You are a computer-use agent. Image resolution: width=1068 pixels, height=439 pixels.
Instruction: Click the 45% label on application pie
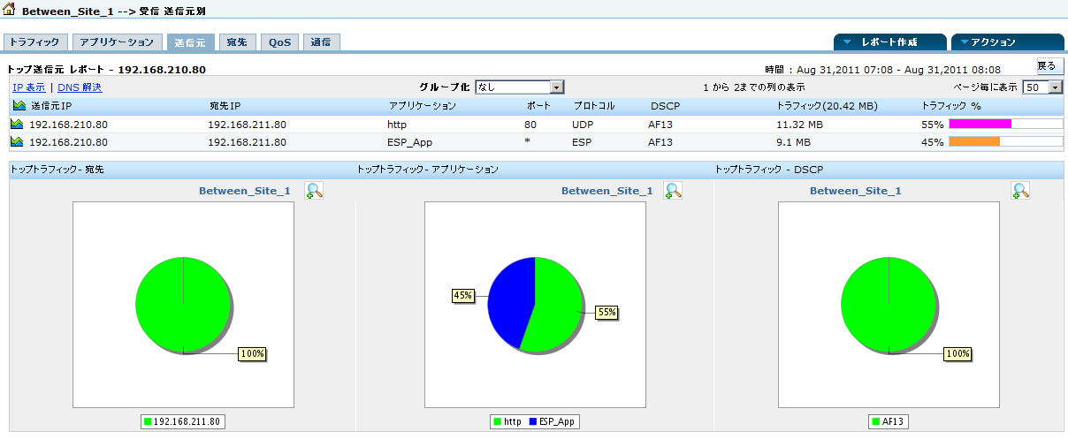coord(463,296)
